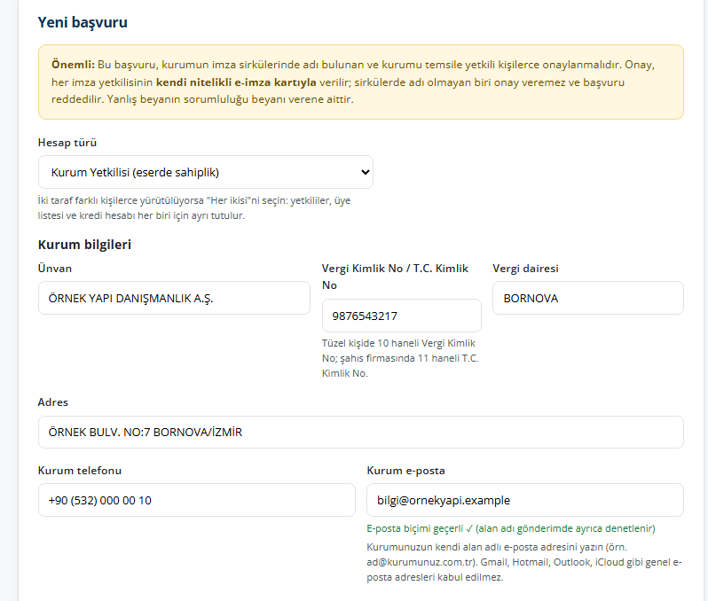Click the Yeni başvuru heading
Image resolution: width=708 pixels, height=601 pixels.
pos(83,22)
